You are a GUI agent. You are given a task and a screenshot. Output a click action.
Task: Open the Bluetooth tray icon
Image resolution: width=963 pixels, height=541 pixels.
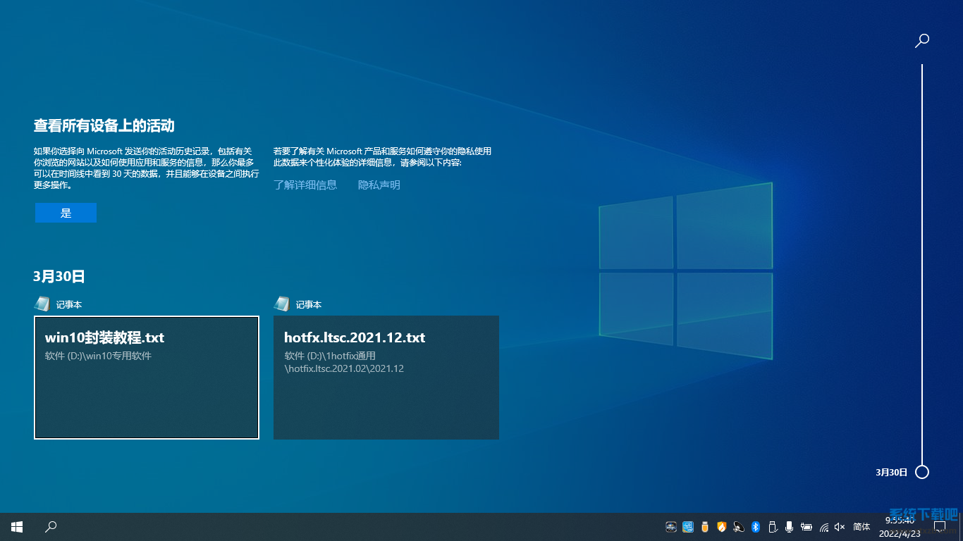pos(755,526)
